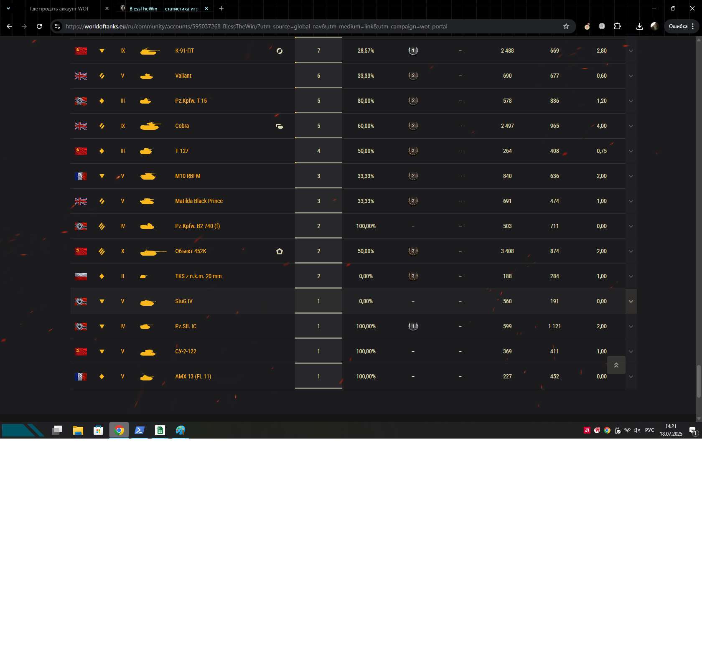Open Chrome downloads icon in toolbar

pyautogui.click(x=639, y=26)
